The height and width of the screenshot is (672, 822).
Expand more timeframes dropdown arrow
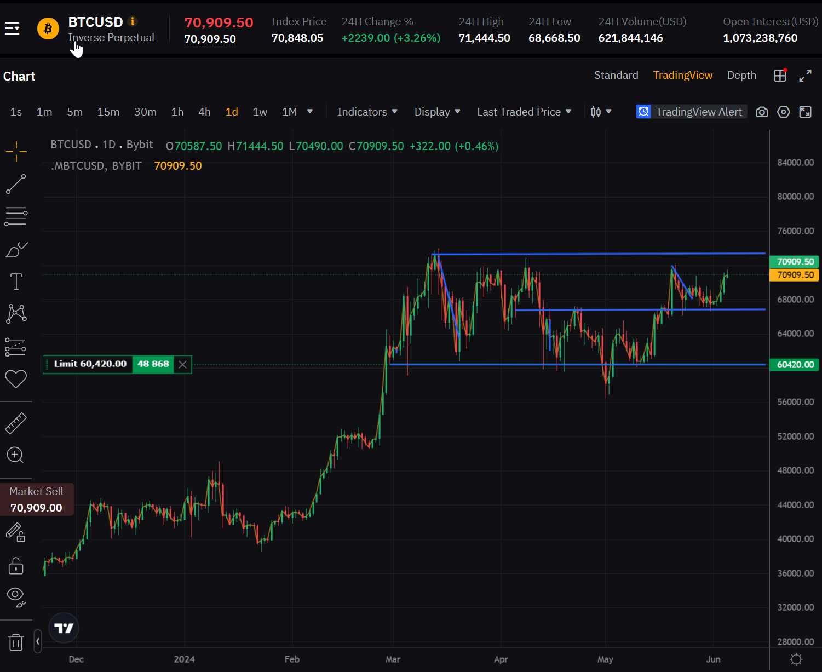[x=310, y=112]
